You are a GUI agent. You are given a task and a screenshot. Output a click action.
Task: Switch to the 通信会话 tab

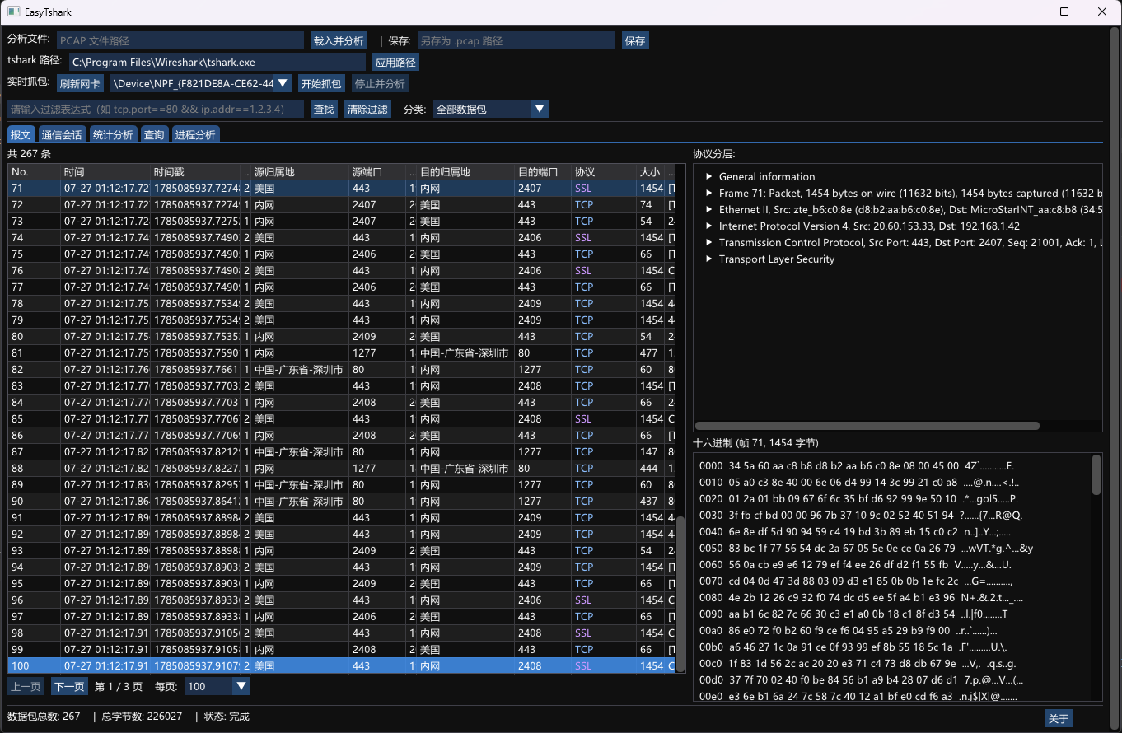[x=62, y=135]
